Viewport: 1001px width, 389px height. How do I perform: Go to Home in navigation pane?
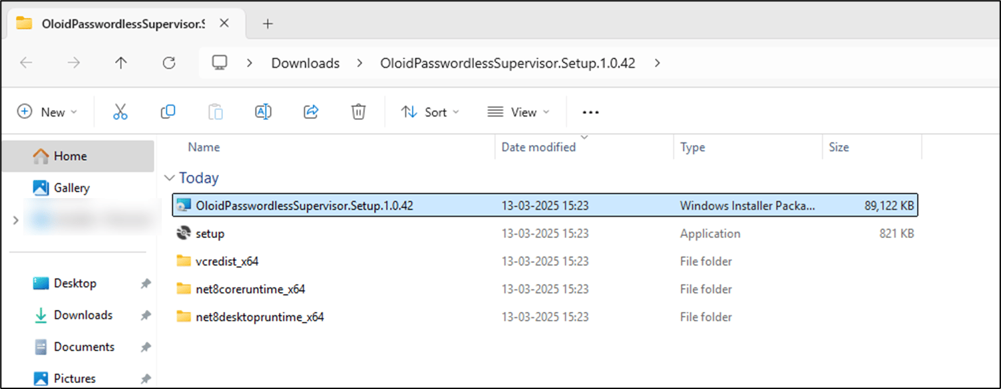coord(78,156)
